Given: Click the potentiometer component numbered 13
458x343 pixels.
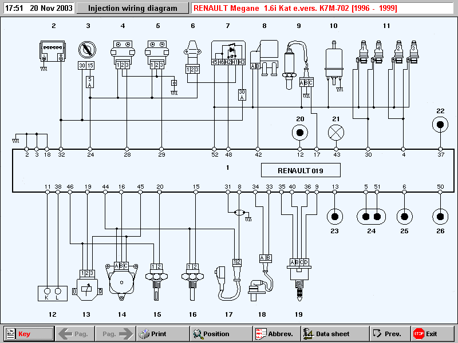Looking at the screenshot, I should click(87, 285).
